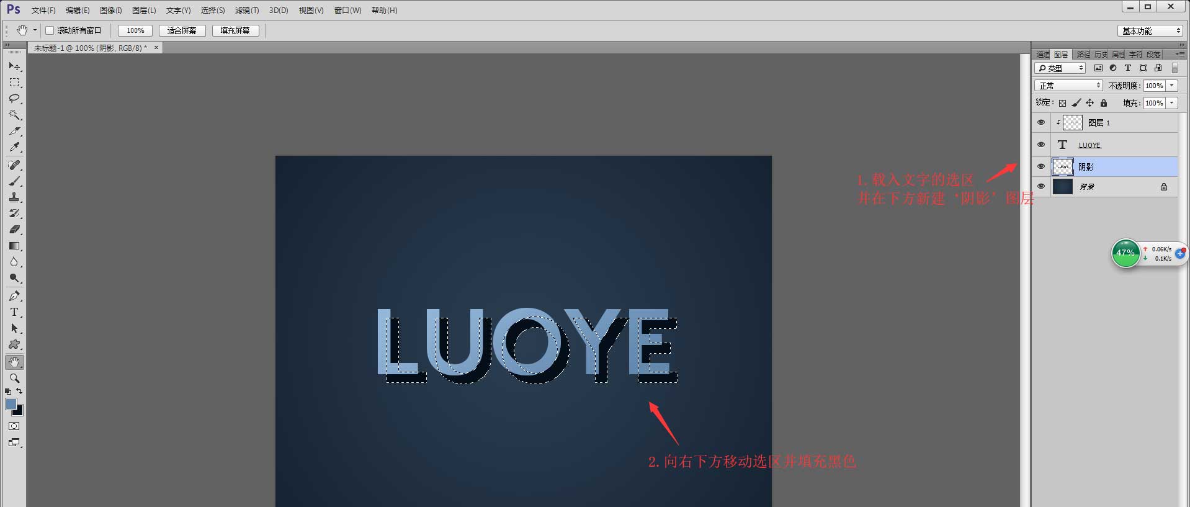Image resolution: width=1190 pixels, height=507 pixels.
Task: Select the Move tool
Action: [14, 66]
